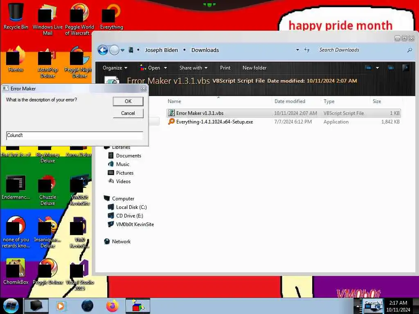This screenshot has width=419, height=314.
Task: Change the view with the Explorer view icon
Action: (368, 68)
